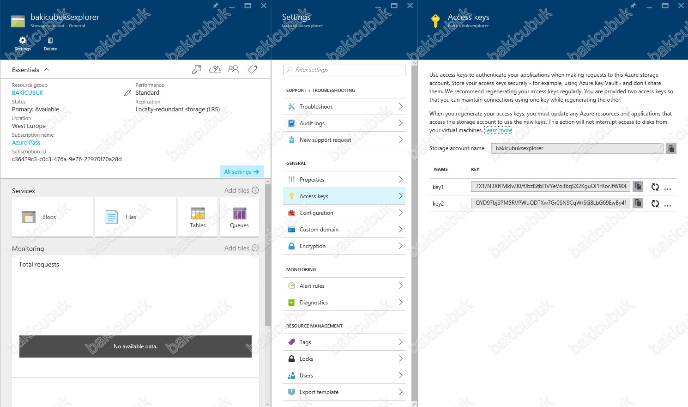Copy the key1 value
The height and width of the screenshot is (407, 688).
[x=638, y=186]
